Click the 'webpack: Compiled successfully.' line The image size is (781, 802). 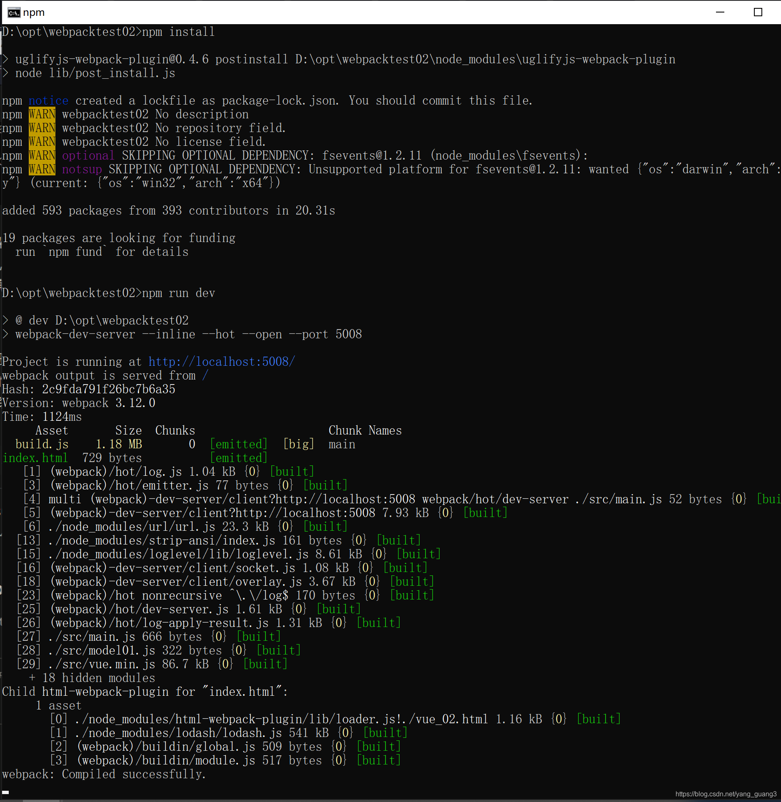104,774
